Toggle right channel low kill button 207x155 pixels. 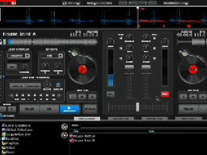coord(154,59)
